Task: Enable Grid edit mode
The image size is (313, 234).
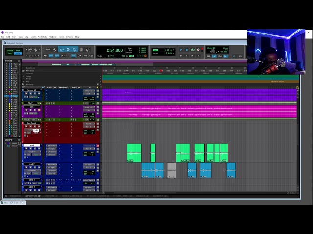Action: point(18,53)
